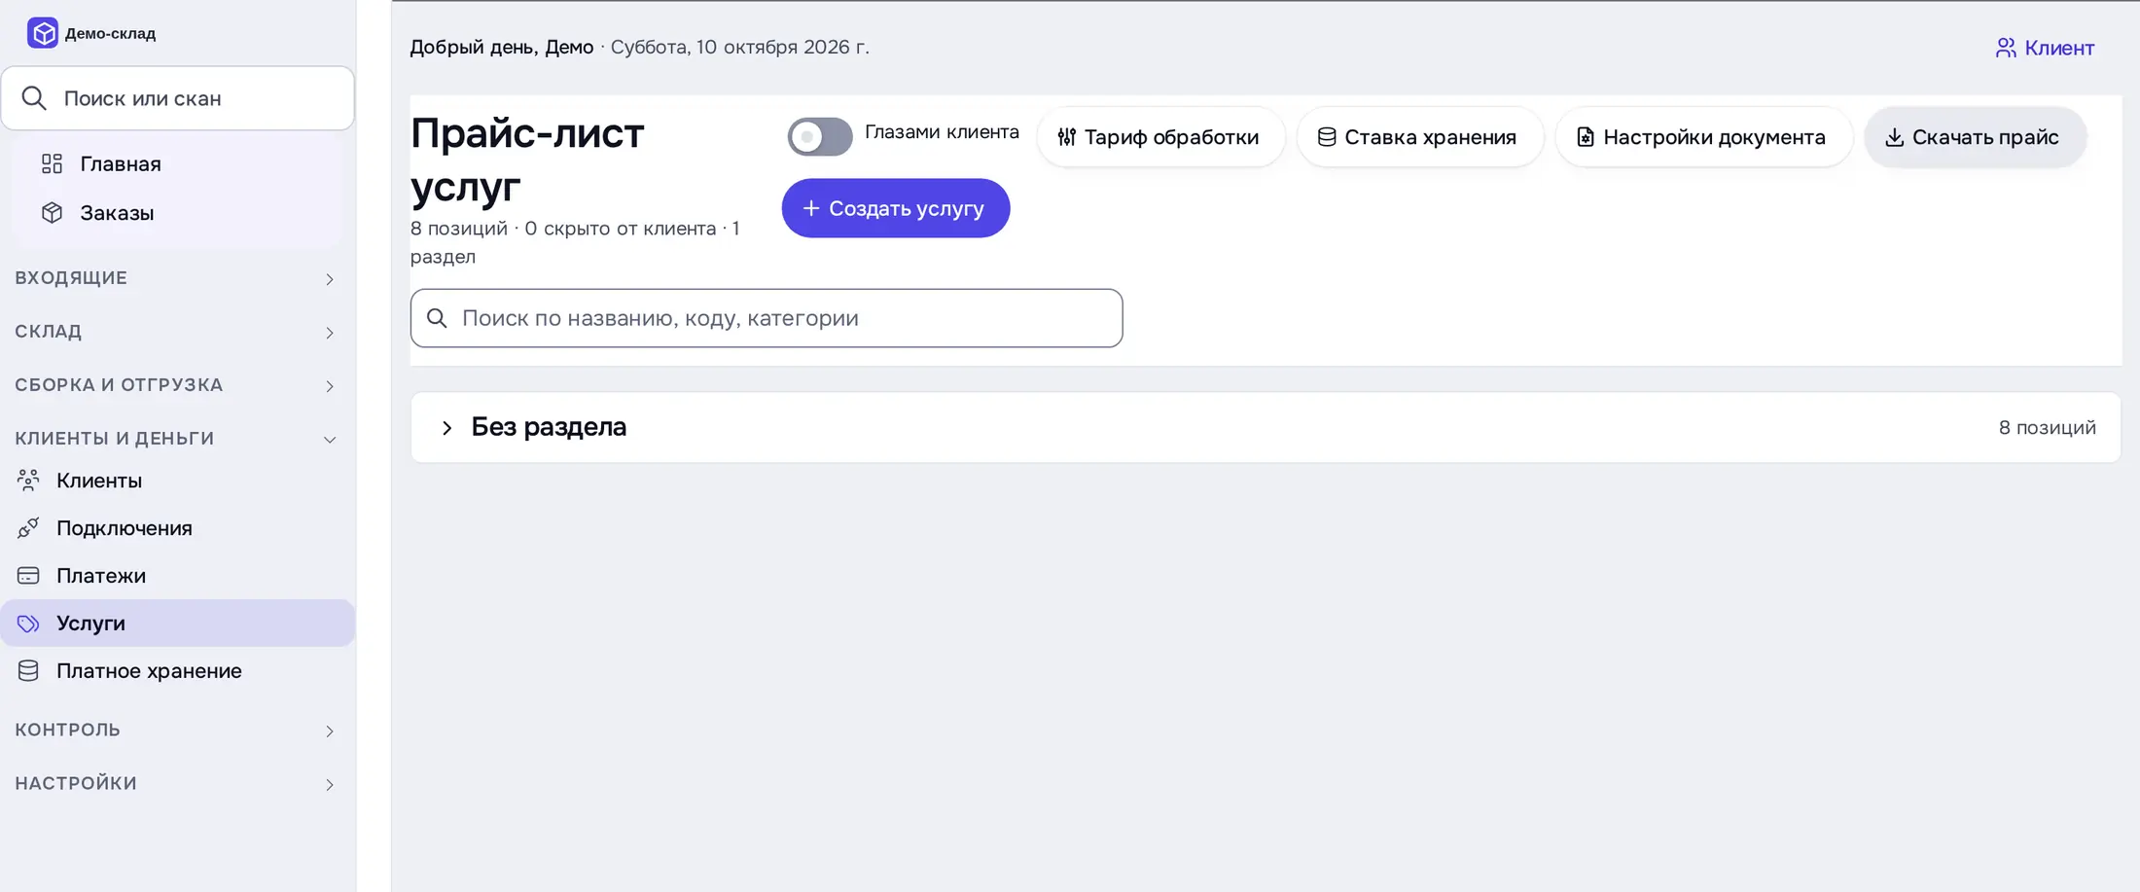Viewport: 2140px width, 892px height.
Task: Open Главная in the sidebar
Action: (178, 163)
